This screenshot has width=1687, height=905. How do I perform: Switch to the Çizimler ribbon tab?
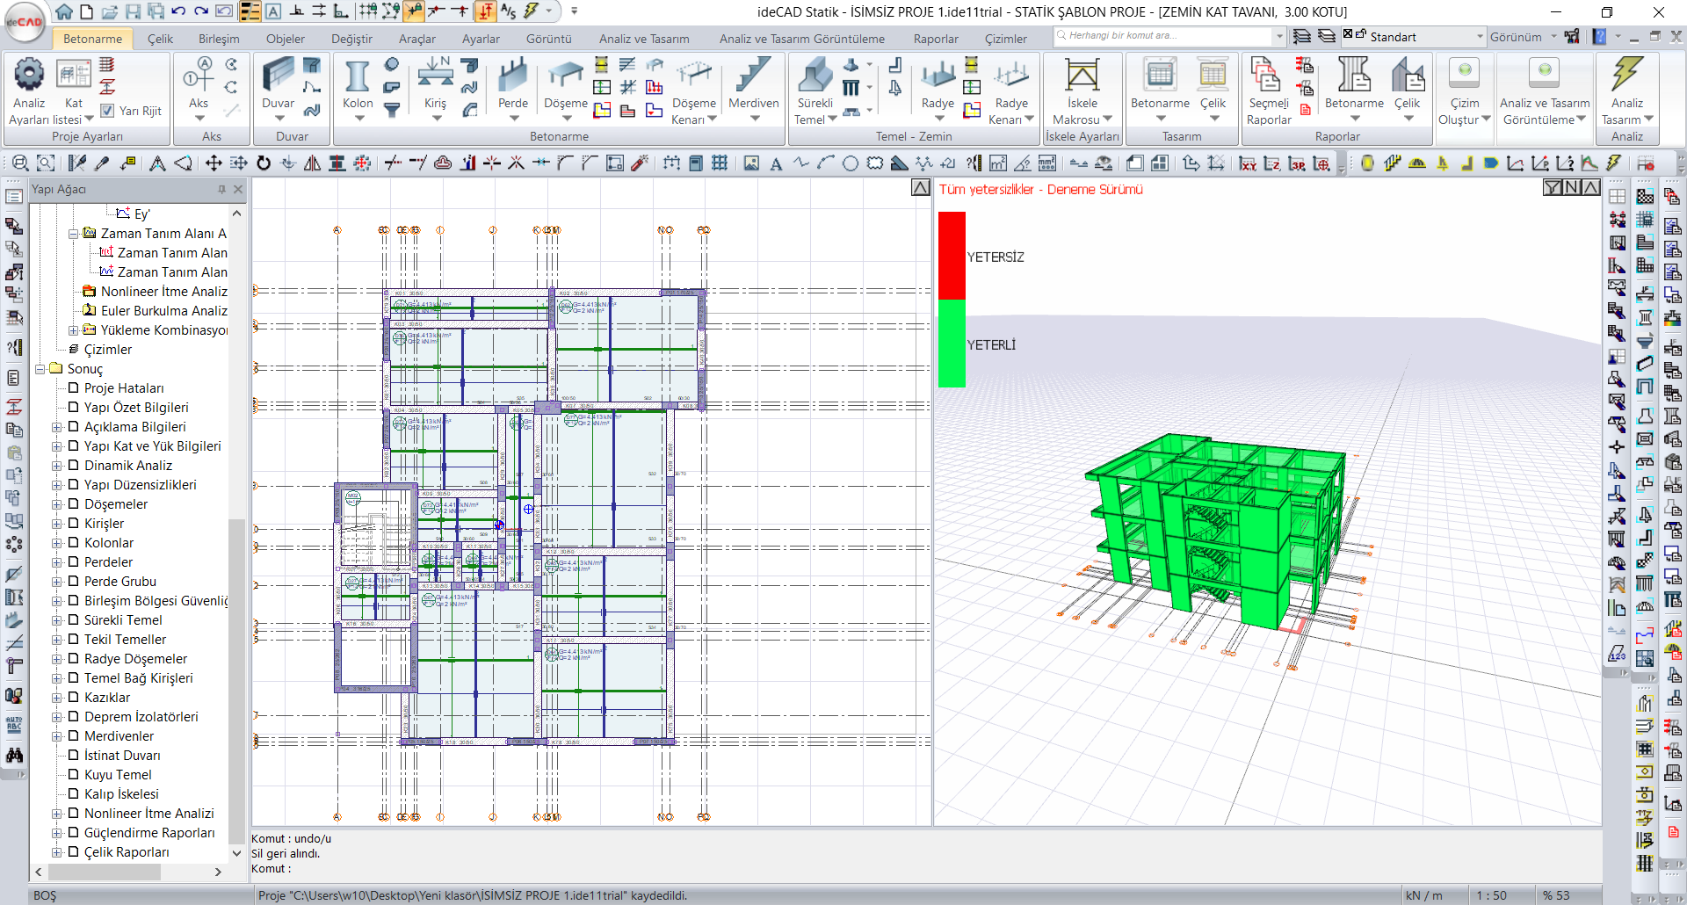[1005, 39]
